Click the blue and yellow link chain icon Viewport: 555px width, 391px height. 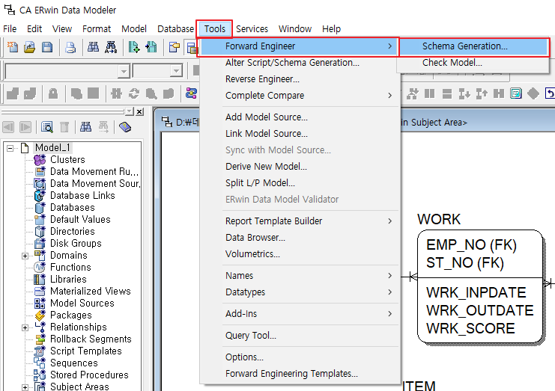(191, 93)
